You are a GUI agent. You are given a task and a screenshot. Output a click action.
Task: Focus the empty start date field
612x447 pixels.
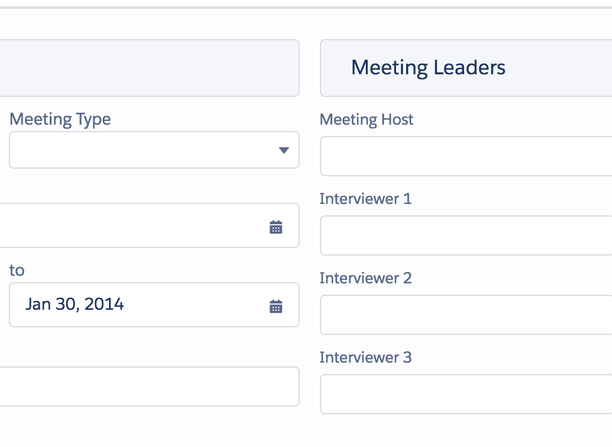click(x=126, y=225)
